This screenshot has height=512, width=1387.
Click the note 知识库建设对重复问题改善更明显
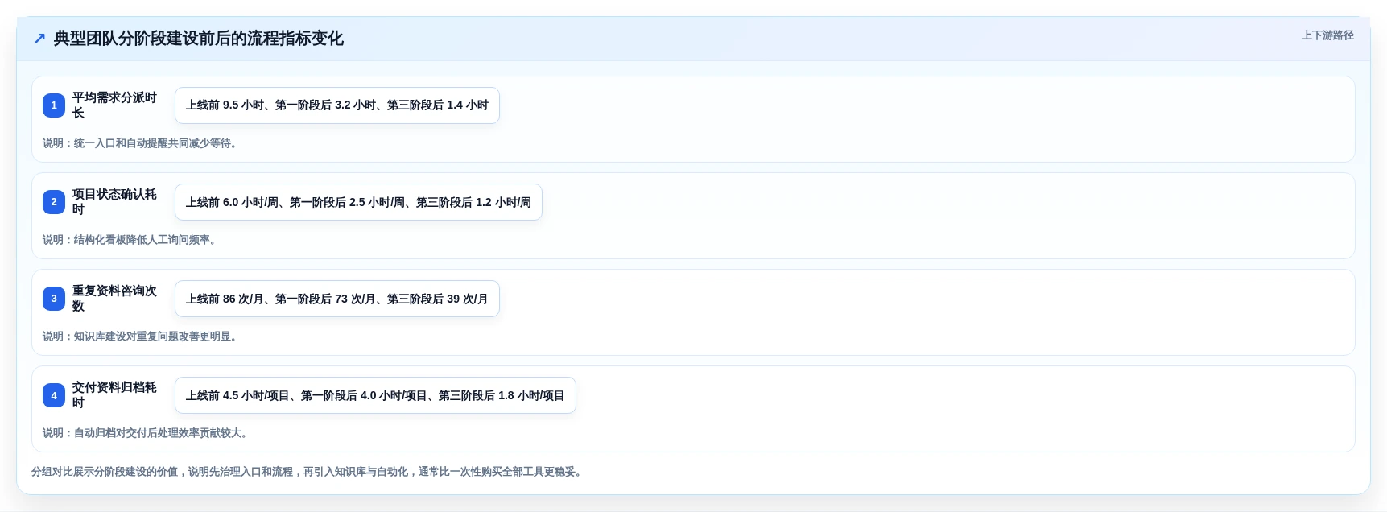140,337
